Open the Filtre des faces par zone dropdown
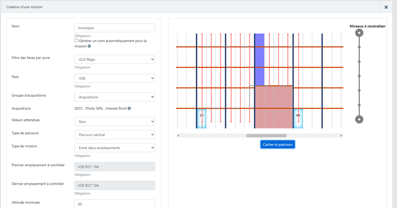This screenshot has height=208, width=397. (x=115, y=60)
